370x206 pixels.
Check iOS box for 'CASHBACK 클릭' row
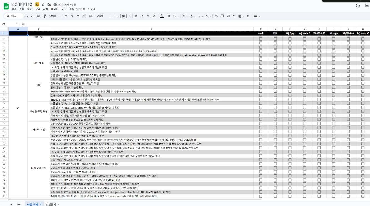point(275,96)
